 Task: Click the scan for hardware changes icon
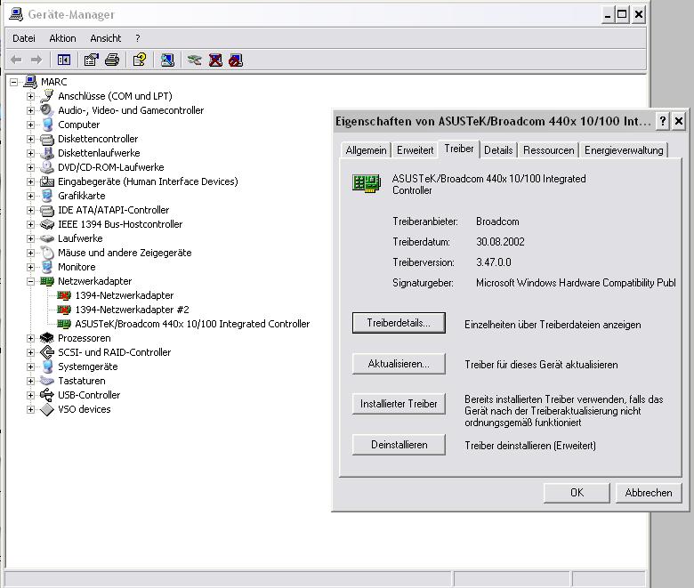167,60
